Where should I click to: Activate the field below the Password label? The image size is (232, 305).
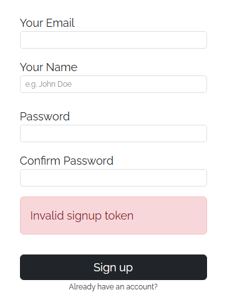click(x=114, y=133)
